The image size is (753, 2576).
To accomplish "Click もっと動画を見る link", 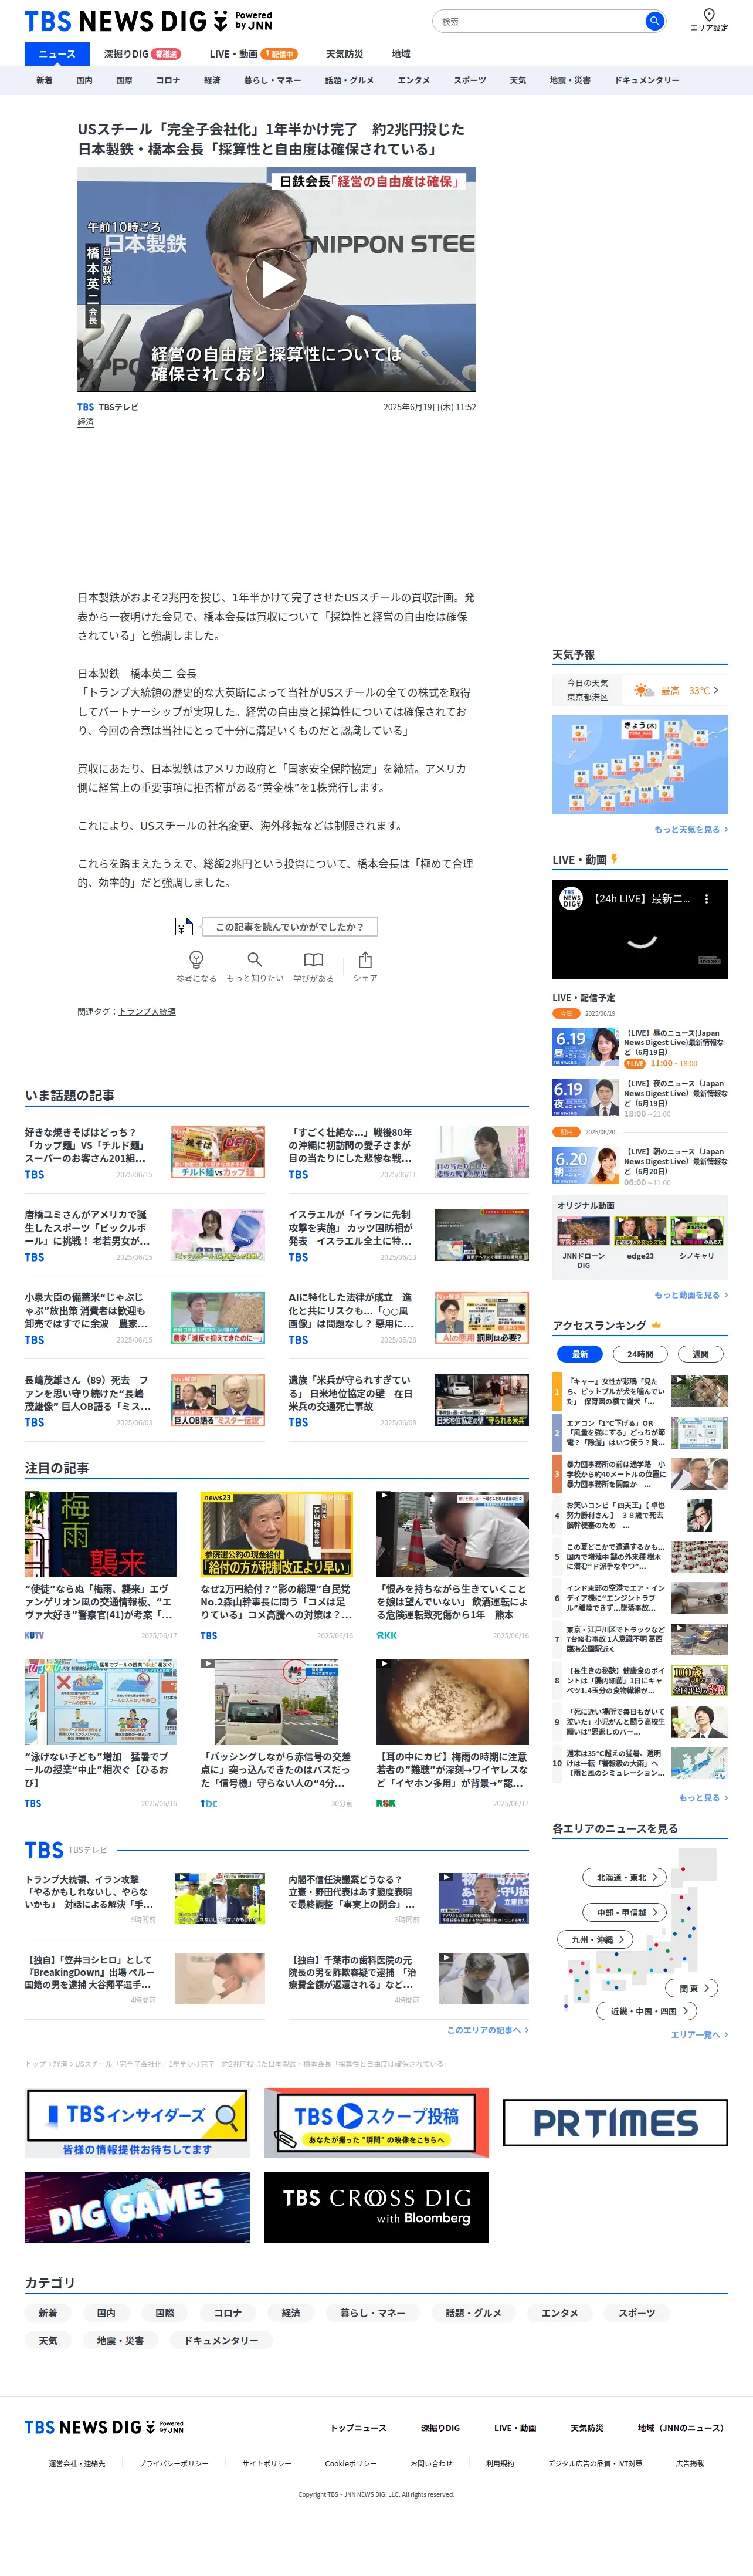I will (x=690, y=1295).
